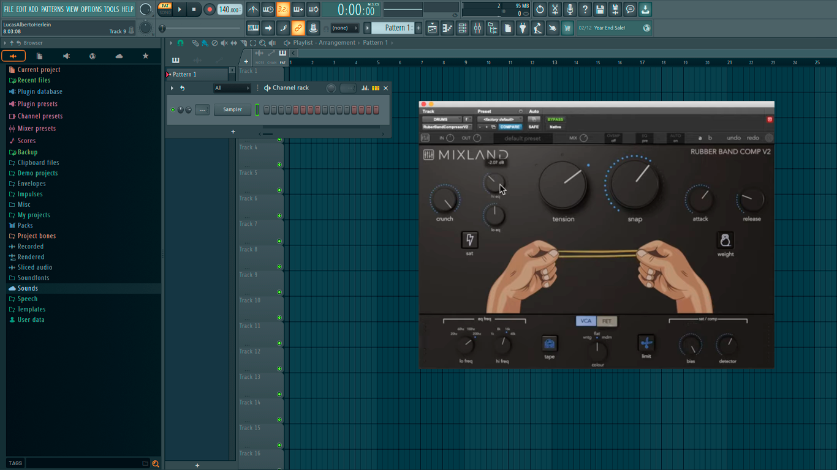Open the DRUMS track selector dropdown

(x=442, y=119)
